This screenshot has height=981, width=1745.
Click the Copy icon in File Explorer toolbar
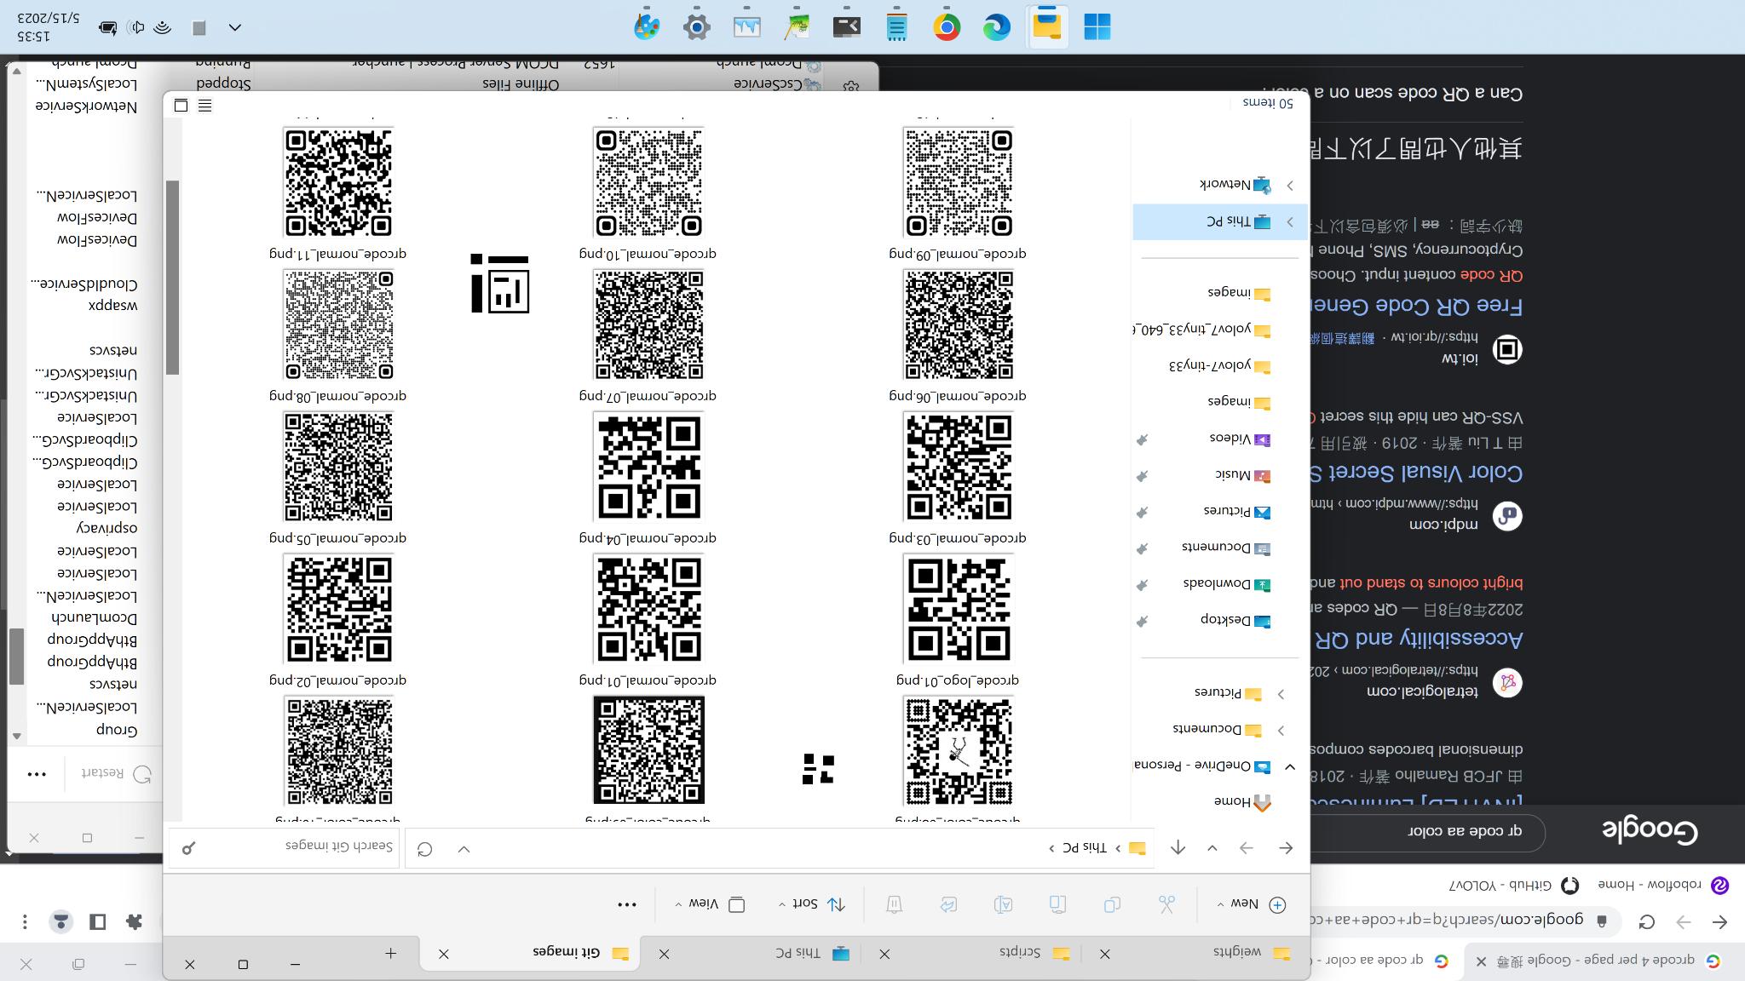(x=1112, y=904)
